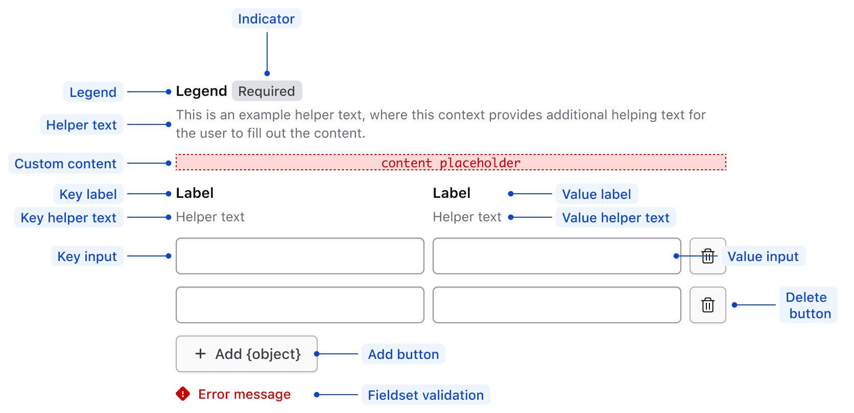Focus the second row value input
The width and height of the screenshot is (854, 413).
[x=556, y=305]
